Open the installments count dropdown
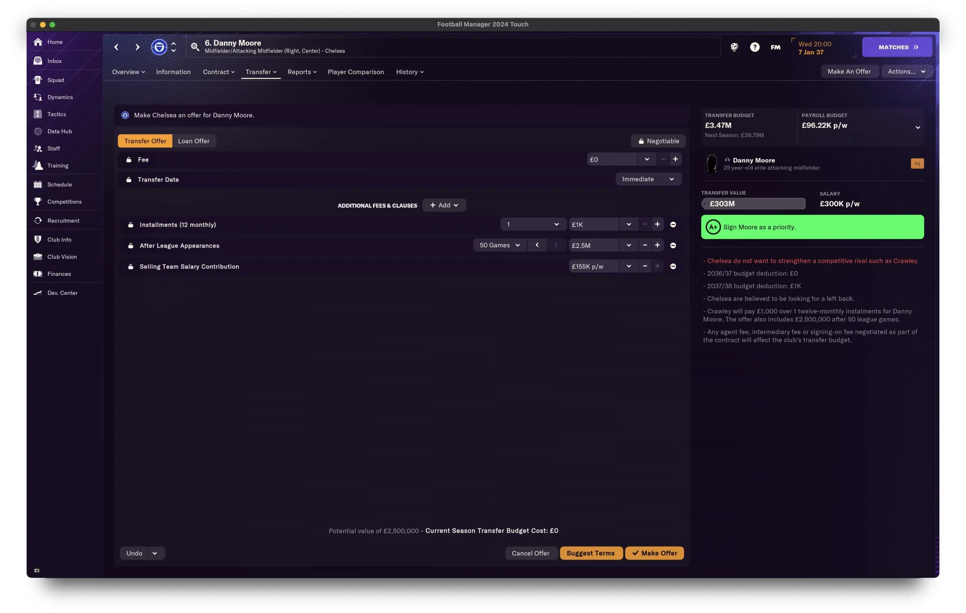 [x=533, y=224]
